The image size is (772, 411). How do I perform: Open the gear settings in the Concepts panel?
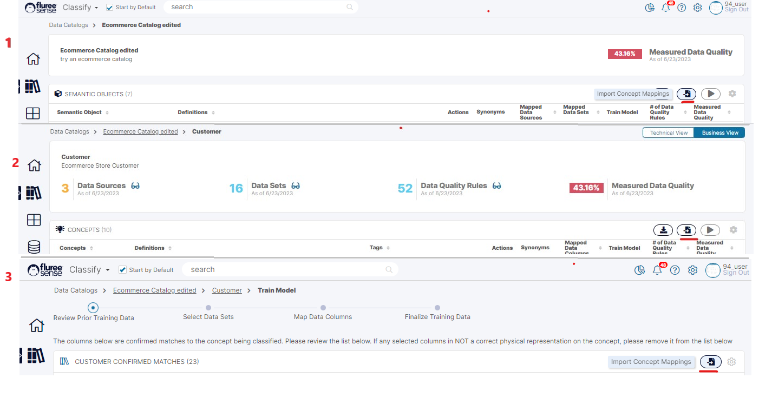[x=733, y=230]
